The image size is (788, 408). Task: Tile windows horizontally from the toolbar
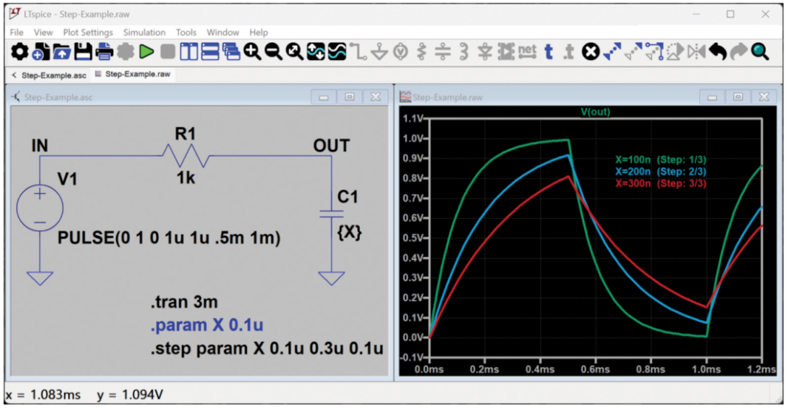[x=210, y=51]
